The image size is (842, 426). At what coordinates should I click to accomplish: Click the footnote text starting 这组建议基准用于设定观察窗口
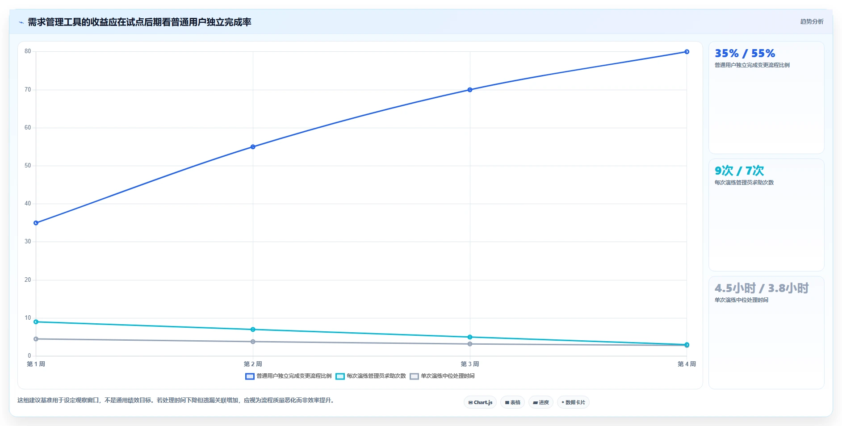coord(176,401)
